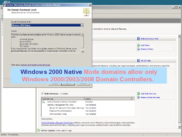182x137 pixels.
Task: Select Active Directory Domain Controller row
Action: point(88,102)
